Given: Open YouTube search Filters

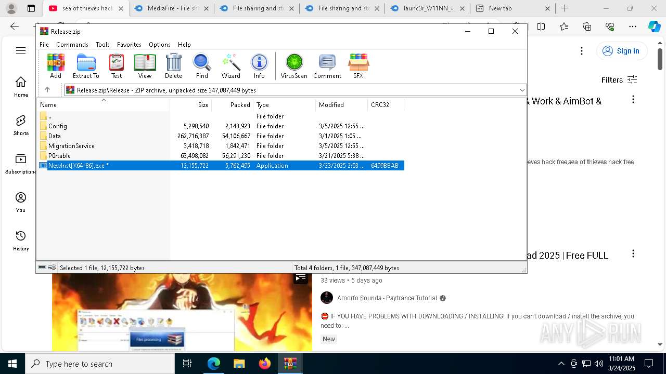Looking at the screenshot, I should pos(619,80).
